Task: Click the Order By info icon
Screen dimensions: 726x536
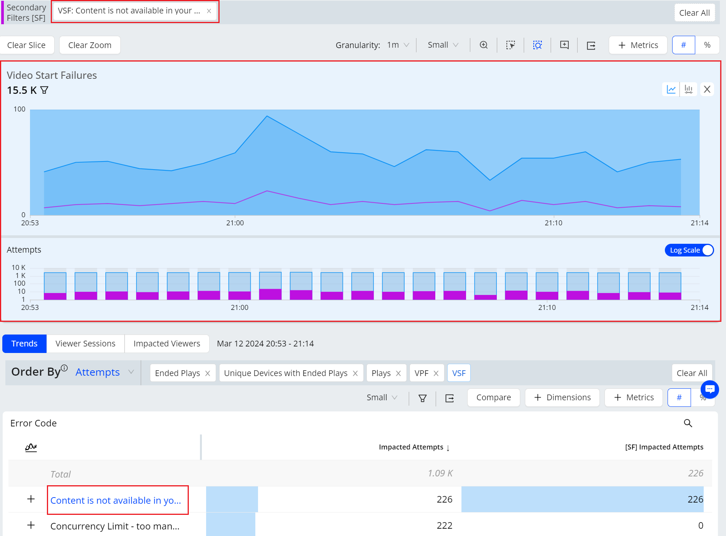Action: [64, 368]
